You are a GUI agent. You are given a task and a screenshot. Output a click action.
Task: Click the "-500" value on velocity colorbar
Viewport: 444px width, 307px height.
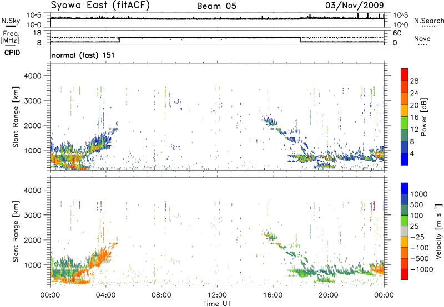(x=420, y=259)
